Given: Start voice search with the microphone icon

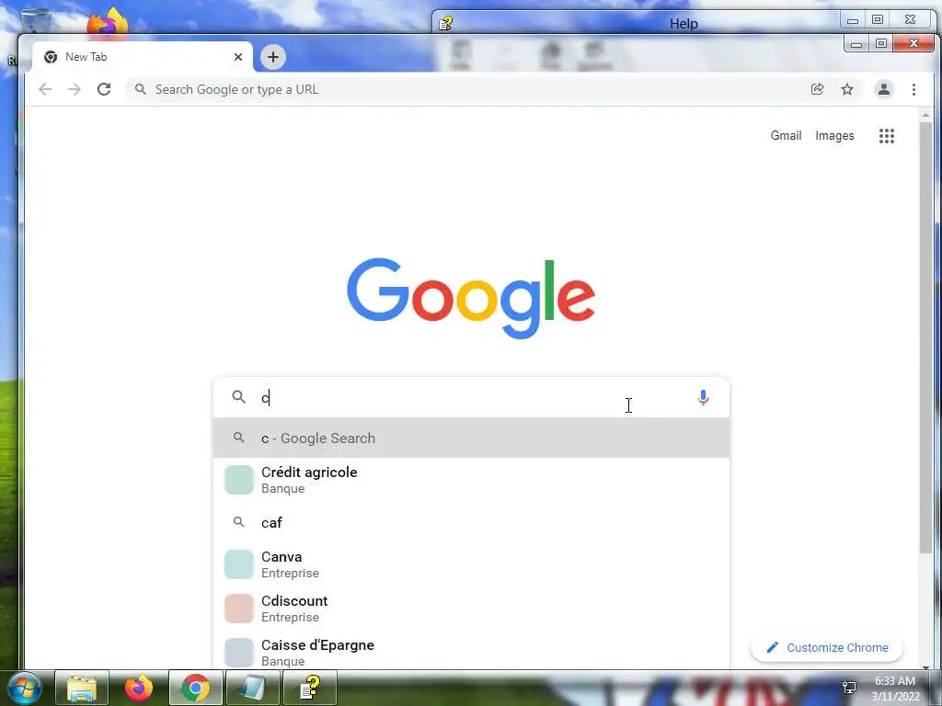Looking at the screenshot, I should click(703, 397).
